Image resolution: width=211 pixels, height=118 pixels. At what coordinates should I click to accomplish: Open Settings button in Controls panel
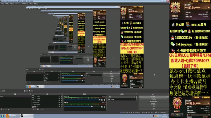pyautogui.click(x=154, y=106)
